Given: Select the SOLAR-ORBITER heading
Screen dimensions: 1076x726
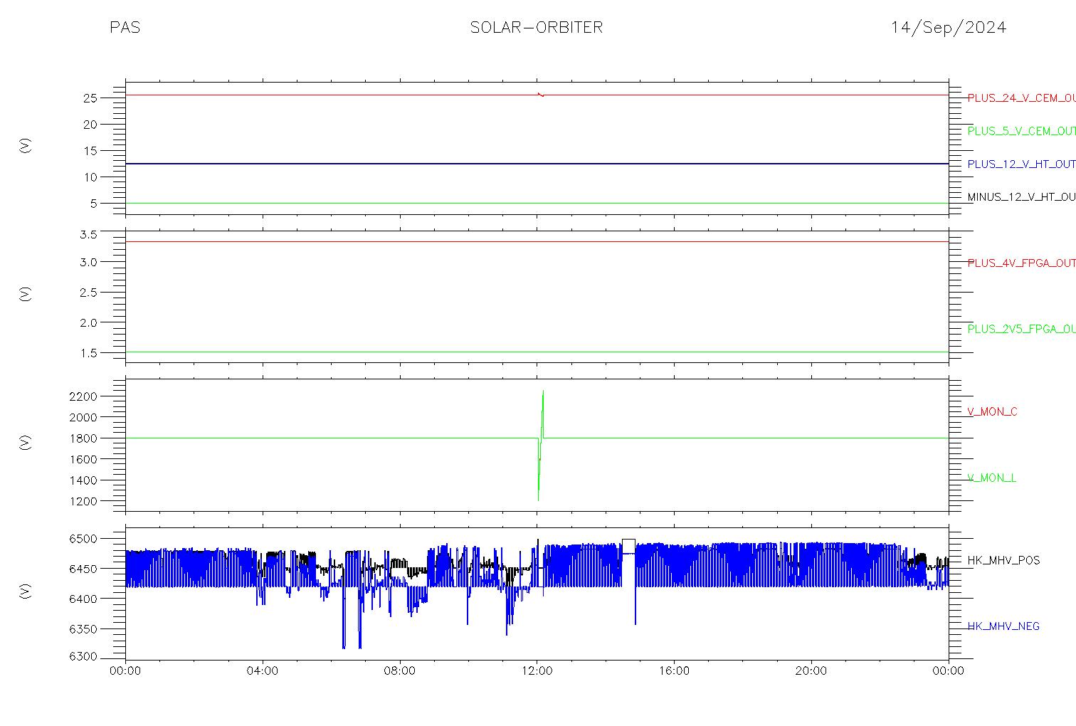Looking at the screenshot, I should (537, 28).
